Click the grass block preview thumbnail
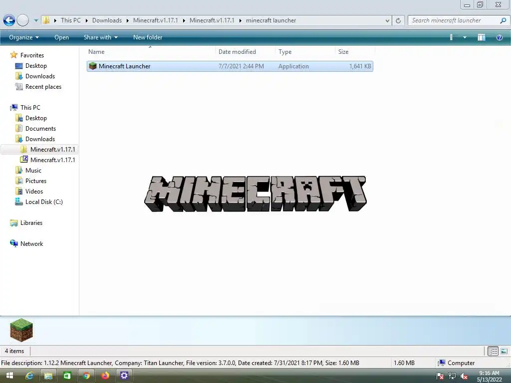 (21, 330)
